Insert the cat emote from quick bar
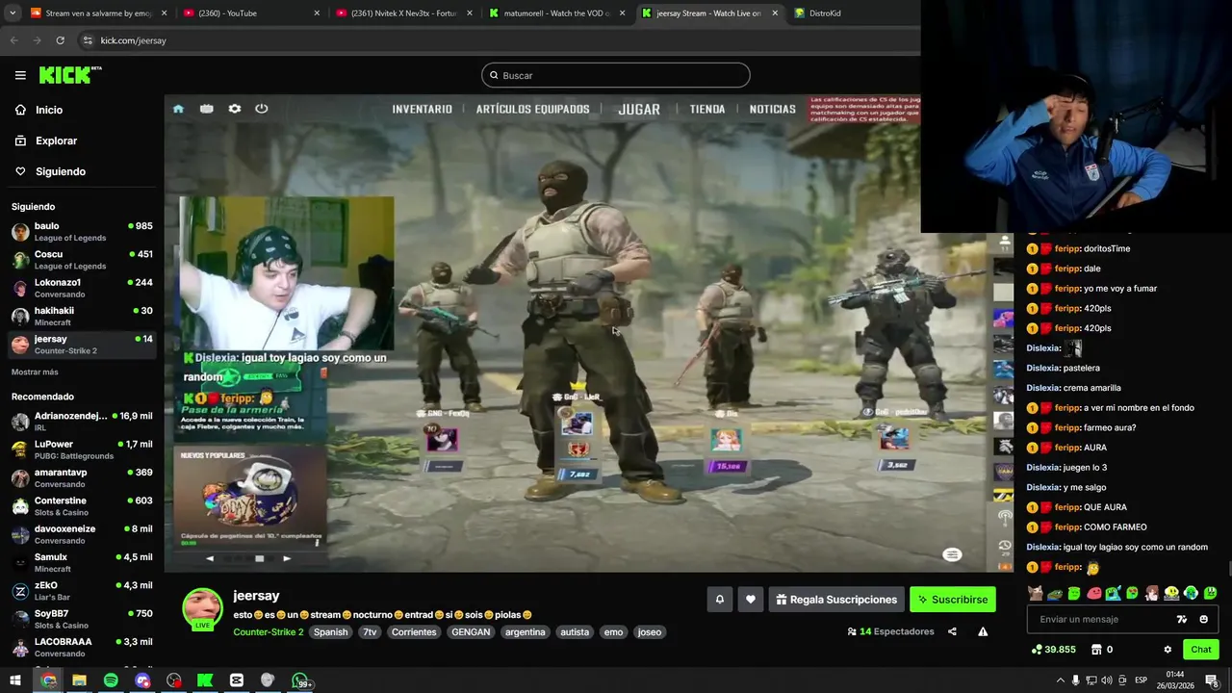The height and width of the screenshot is (693, 1232). coord(1036,593)
